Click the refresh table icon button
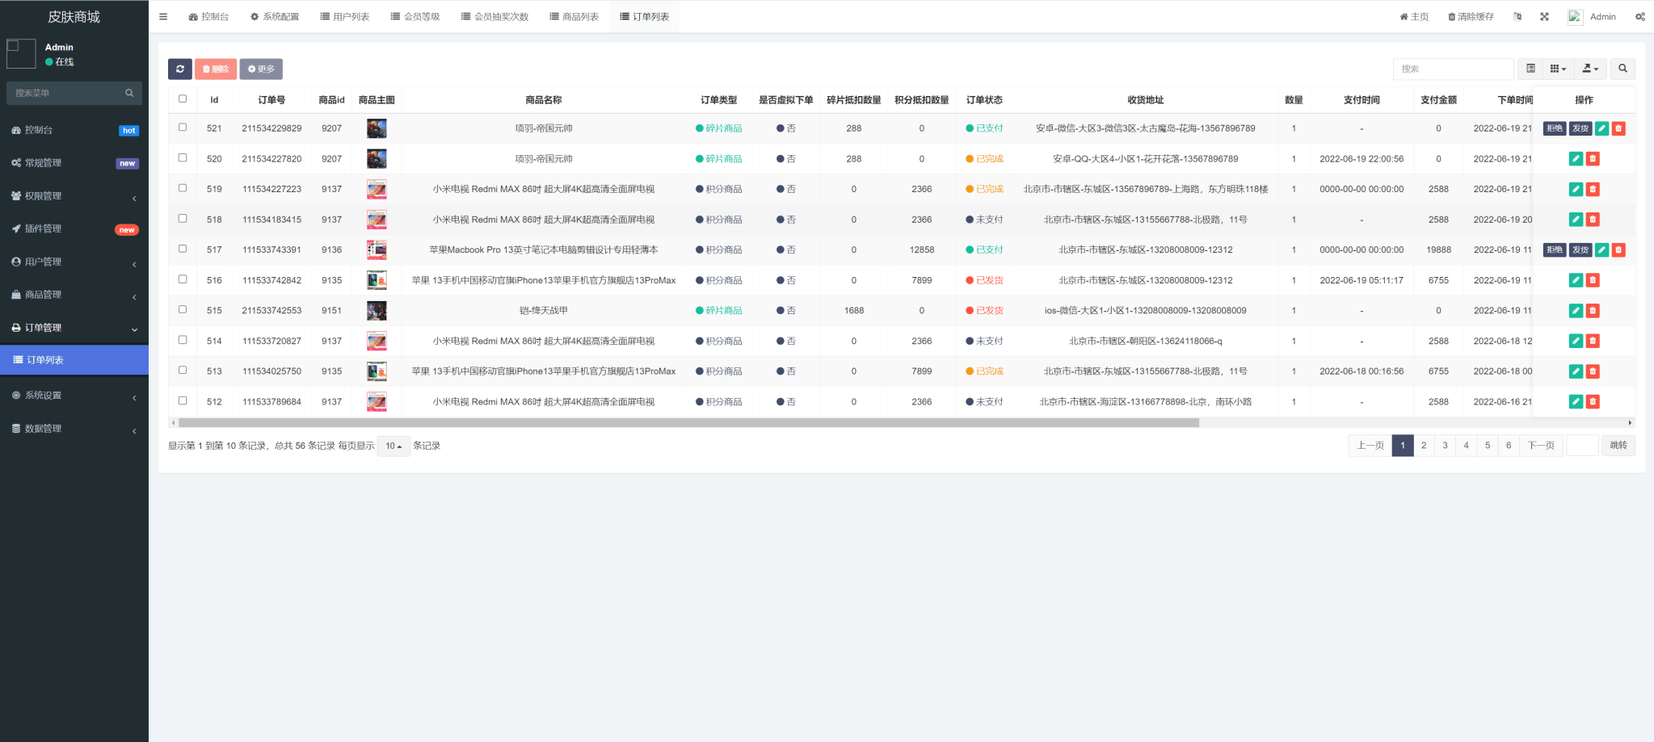1654x742 pixels. 180,69
